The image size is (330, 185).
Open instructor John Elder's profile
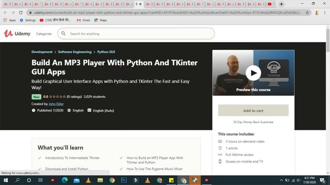[x=56, y=104]
